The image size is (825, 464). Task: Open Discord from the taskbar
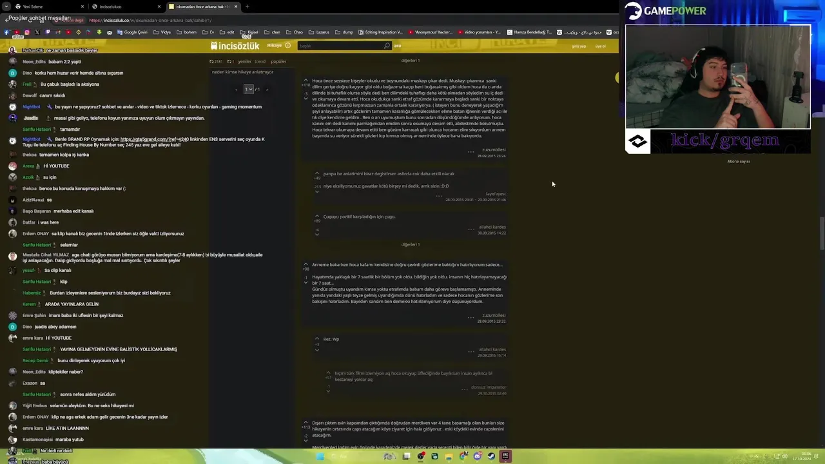coord(477,456)
